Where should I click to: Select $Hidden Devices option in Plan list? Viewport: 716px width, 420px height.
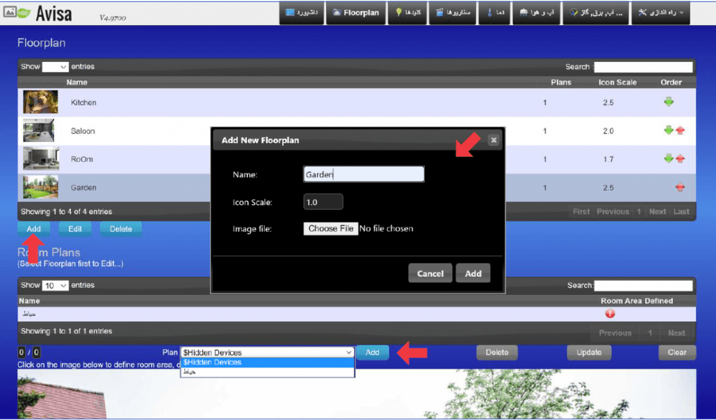coord(268,362)
